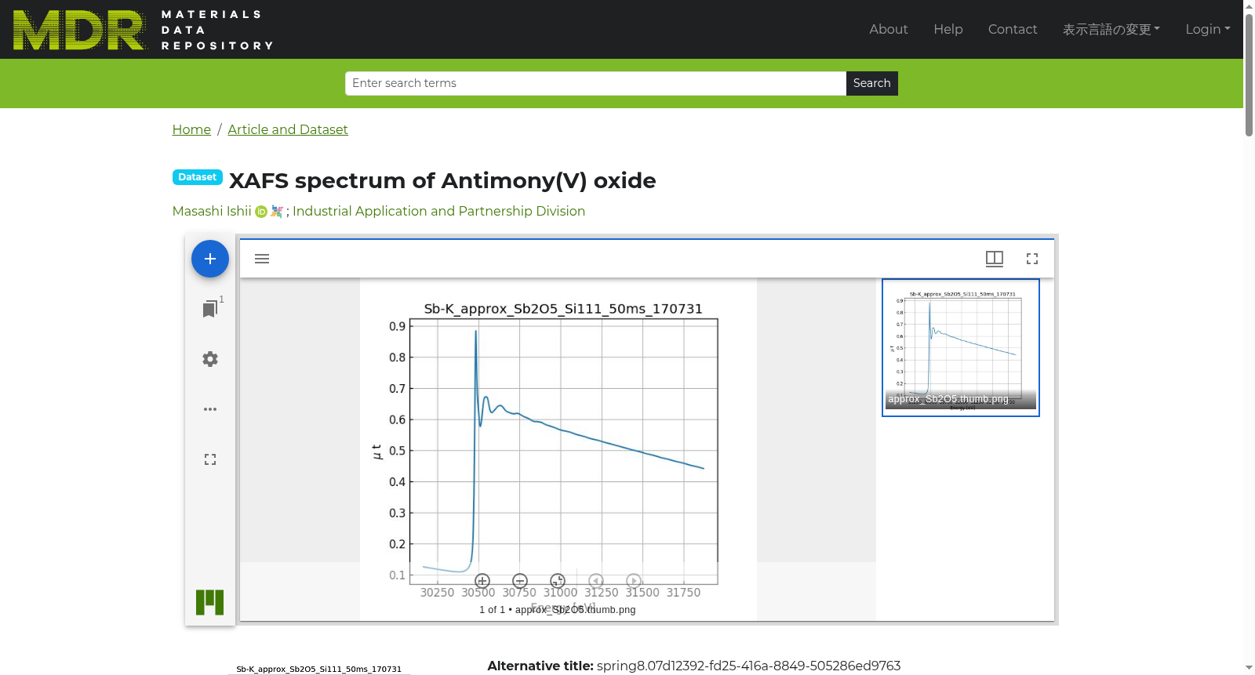Expand the 表示言語の変更 language dropdown
Image resolution: width=1255 pixels, height=675 pixels.
pos(1111,29)
